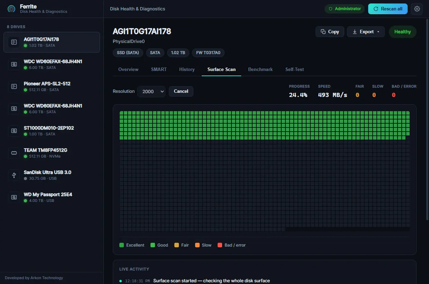Click the SanDisk Ultra USB icon

coord(14,175)
